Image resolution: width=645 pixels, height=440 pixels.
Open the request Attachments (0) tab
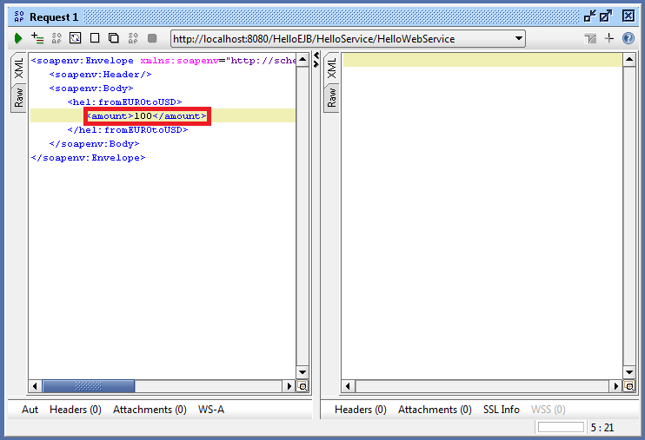(150, 410)
